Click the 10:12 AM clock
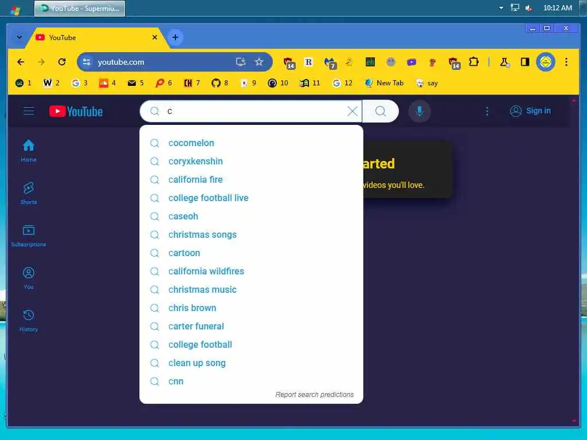The height and width of the screenshot is (440, 587). click(557, 8)
